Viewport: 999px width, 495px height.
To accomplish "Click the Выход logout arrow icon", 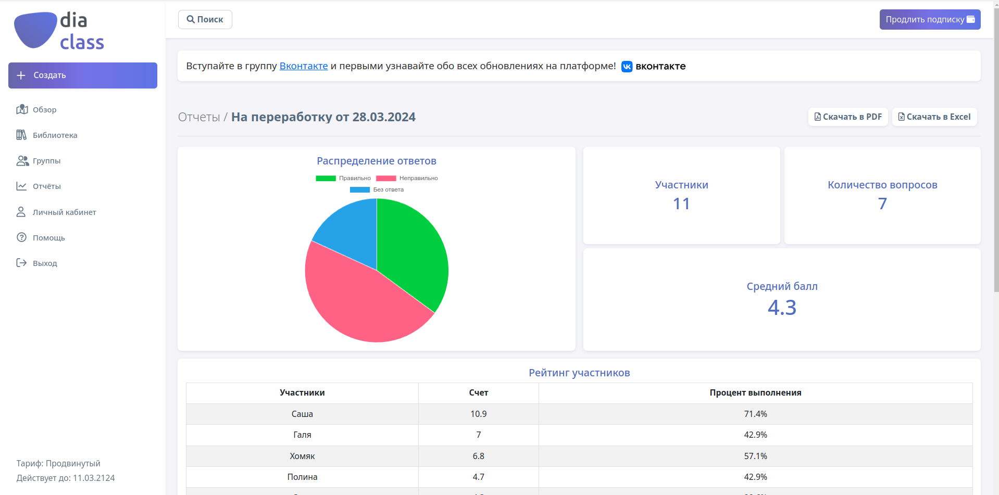I will pyautogui.click(x=21, y=263).
